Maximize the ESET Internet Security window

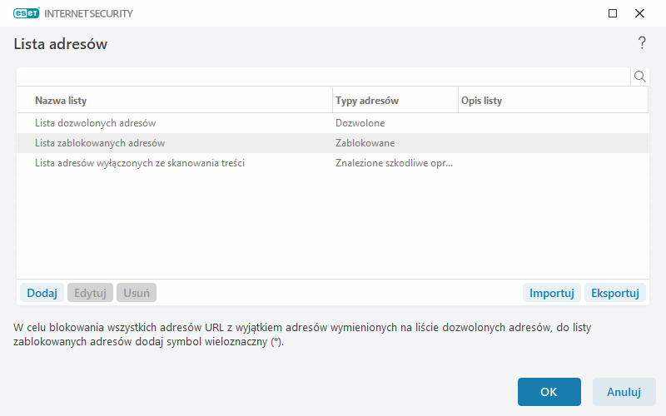tap(613, 13)
